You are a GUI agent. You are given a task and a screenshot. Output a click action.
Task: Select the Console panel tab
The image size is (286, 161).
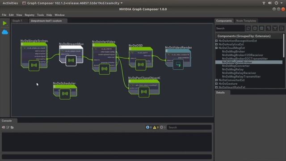[x=8, y=121]
